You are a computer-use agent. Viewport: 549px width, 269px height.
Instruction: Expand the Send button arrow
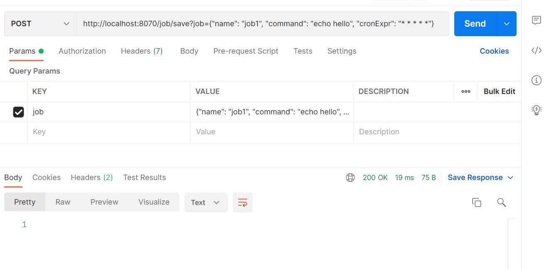(x=507, y=24)
